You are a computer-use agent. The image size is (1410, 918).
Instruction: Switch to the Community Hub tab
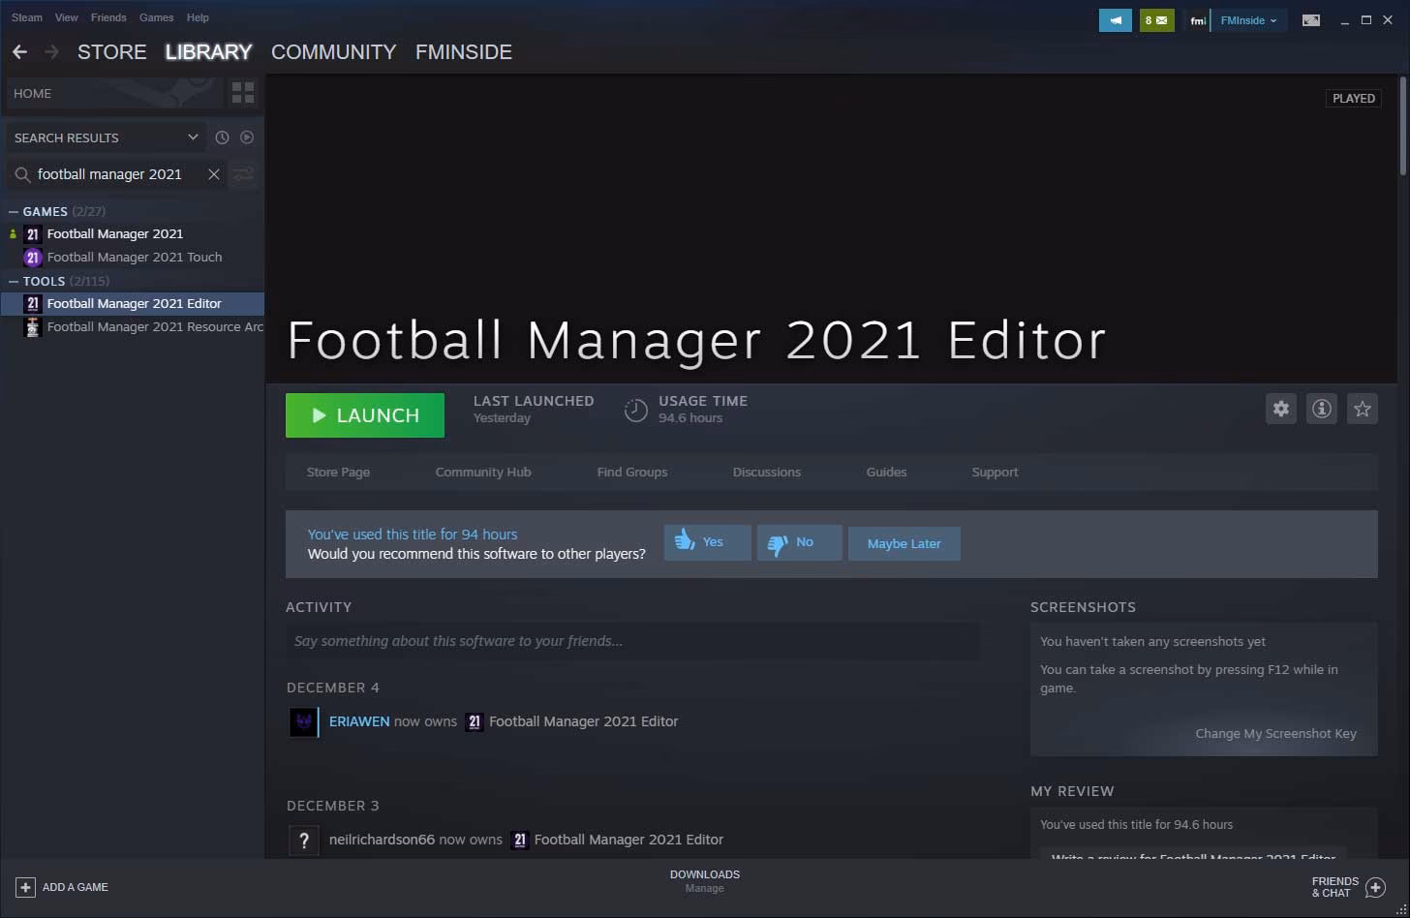pos(482,472)
